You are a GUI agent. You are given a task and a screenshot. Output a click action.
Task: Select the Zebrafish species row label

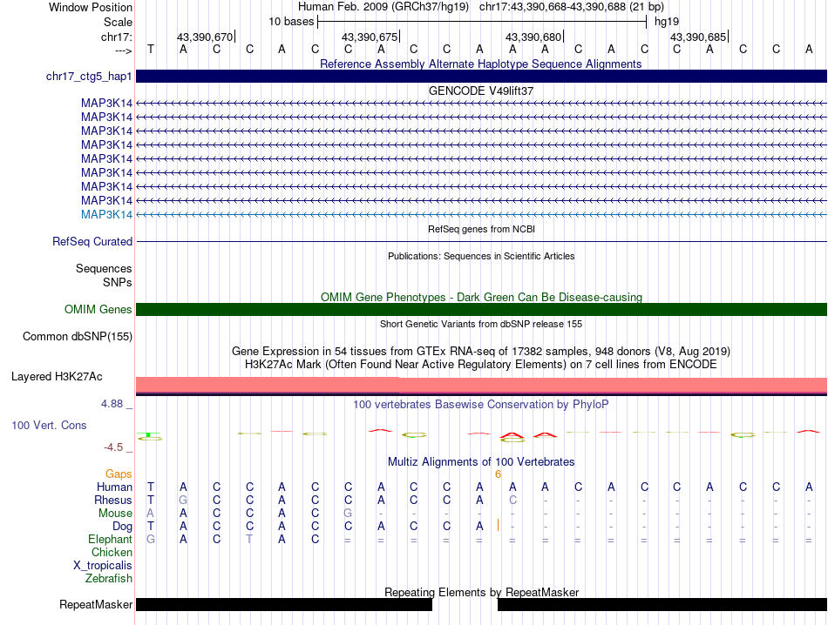[x=109, y=579]
